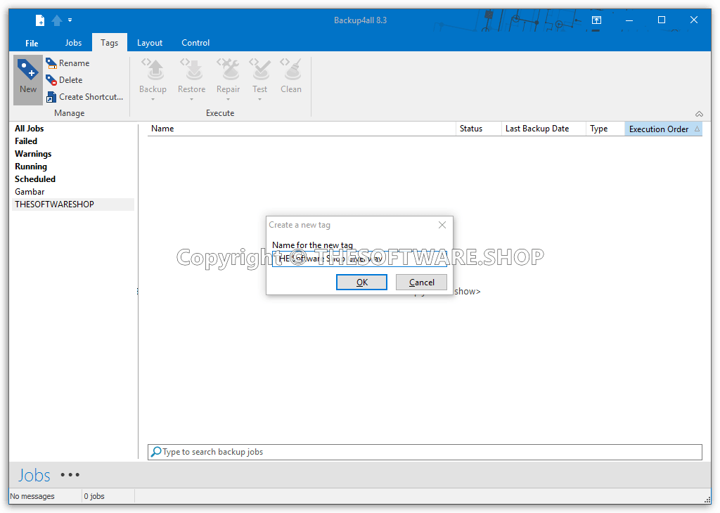Image resolution: width=720 pixels, height=513 pixels.
Task: Click OK in Create a new tag dialog
Action: click(362, 283)
